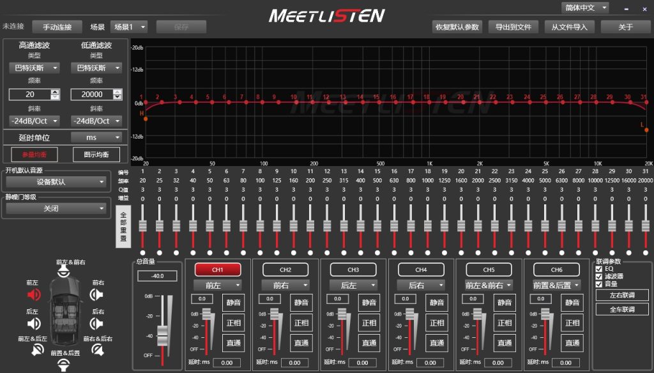Select the 前左&后左 left side speaker icon
This screenshot has height=373, width=654.
coord(38,349)
